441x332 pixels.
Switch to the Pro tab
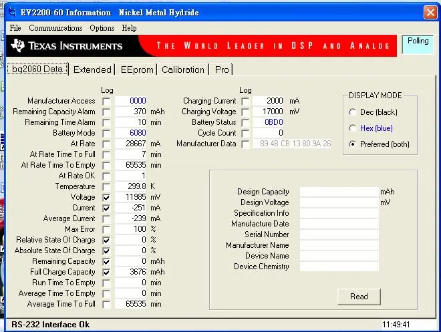222,69
